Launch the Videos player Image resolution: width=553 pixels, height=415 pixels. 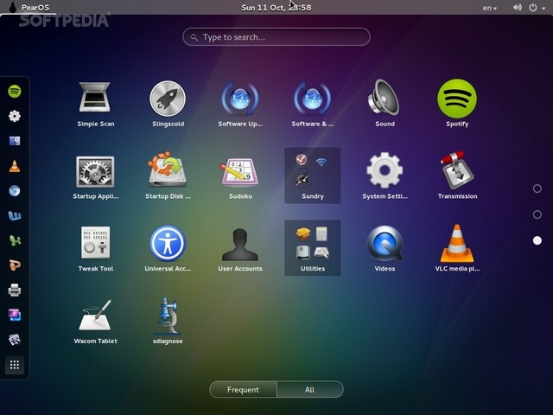tap(385, 248)
